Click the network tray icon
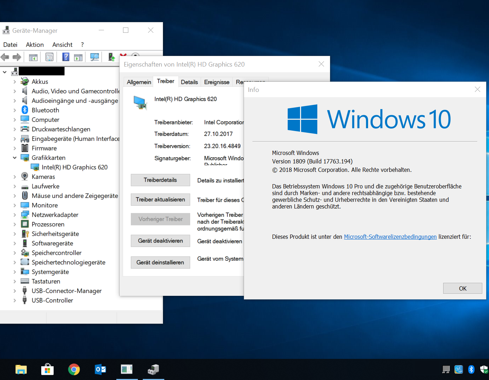Image resolution: width=489 pixels, height=380 pixels. 446,369
